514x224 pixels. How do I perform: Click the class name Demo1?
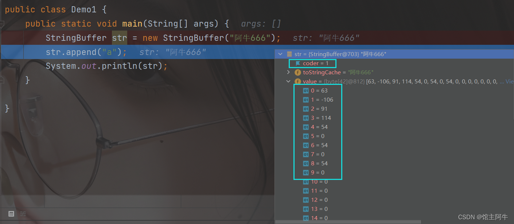coord(84,9)
